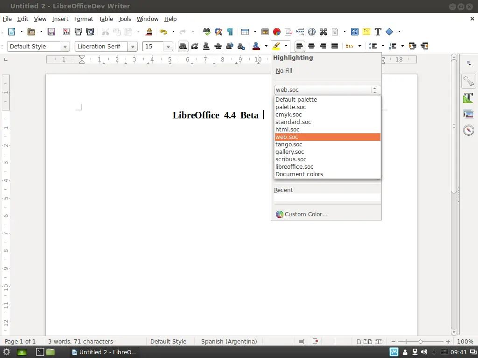Toggle Align Right
The width and height of the screenshot is (478, 358).
pyautogui.click(x=323, y=46)
